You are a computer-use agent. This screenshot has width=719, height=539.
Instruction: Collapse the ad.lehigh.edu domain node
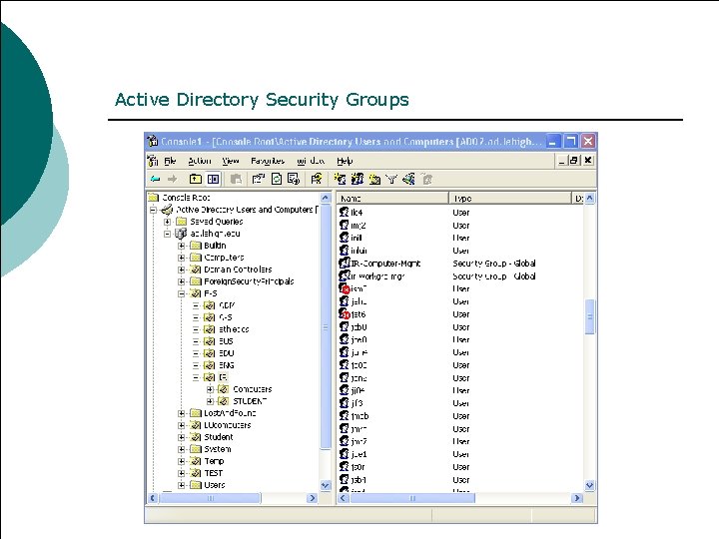[x=168, y=234]
